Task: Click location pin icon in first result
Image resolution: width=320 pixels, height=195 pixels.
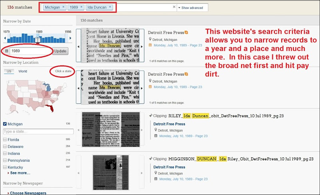Action: [150, 39]
